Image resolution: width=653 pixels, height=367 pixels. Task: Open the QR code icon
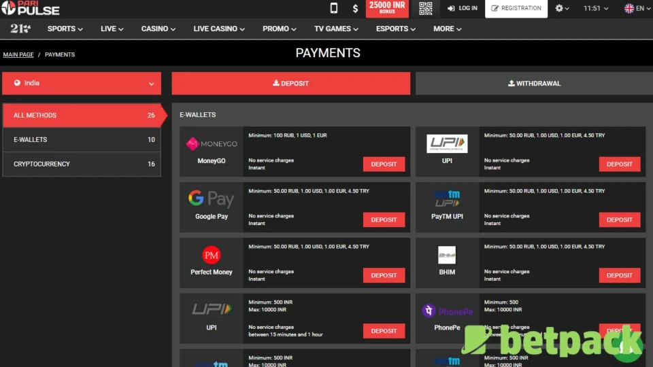point(425,8)
